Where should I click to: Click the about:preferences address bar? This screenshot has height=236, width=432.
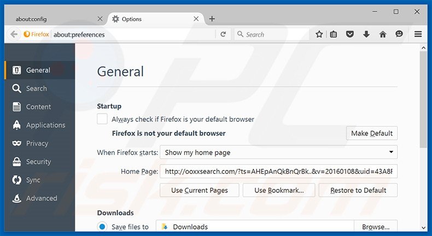tap(133, 34)
